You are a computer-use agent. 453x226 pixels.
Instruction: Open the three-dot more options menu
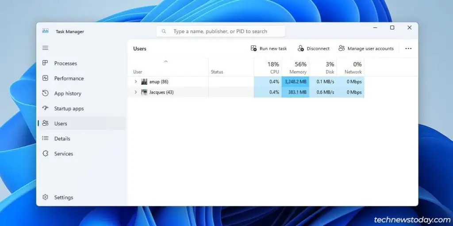point(408,49)
